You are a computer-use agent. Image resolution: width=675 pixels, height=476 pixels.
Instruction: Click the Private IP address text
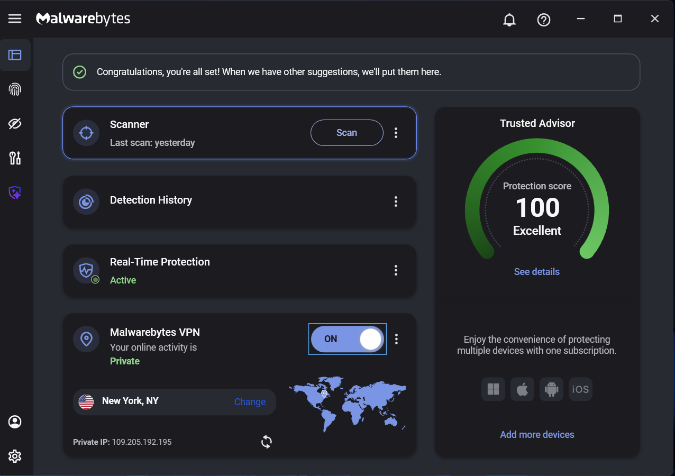122,442
